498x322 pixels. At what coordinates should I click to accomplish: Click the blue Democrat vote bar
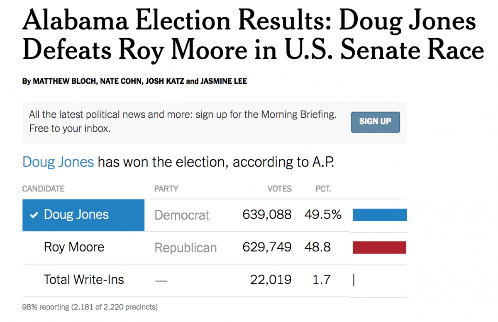(379, 215)
